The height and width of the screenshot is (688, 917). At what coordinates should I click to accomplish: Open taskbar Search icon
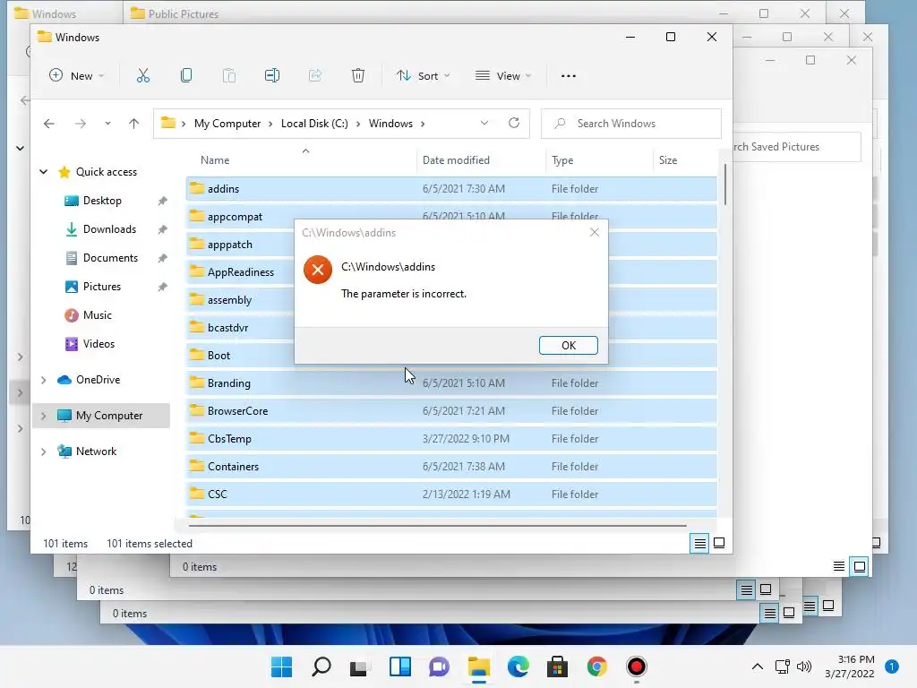pos(321,666)
